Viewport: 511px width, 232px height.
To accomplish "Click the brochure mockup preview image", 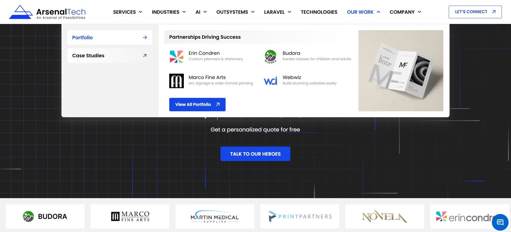I will click(401, 71).
